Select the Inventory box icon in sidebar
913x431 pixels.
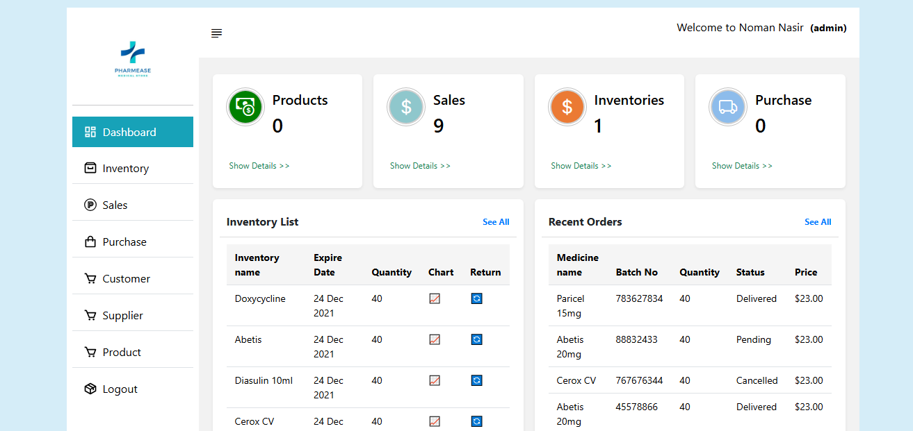pyautogui.click(x=90, y=168)
